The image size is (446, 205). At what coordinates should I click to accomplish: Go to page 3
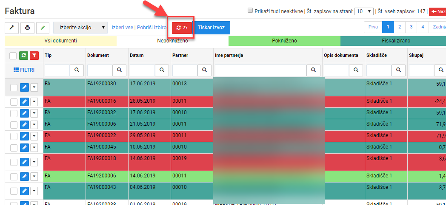tap(411, 27)
